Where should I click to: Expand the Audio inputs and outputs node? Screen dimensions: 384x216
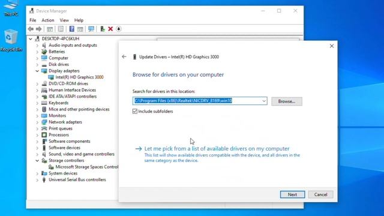tap(37, 46)
